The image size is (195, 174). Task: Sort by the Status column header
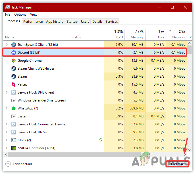(87, 35)
